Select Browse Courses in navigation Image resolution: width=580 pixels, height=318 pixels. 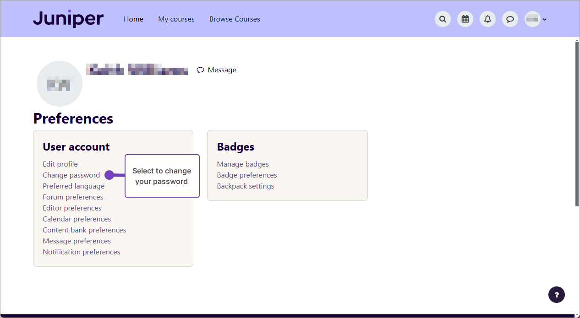[235, 19]
